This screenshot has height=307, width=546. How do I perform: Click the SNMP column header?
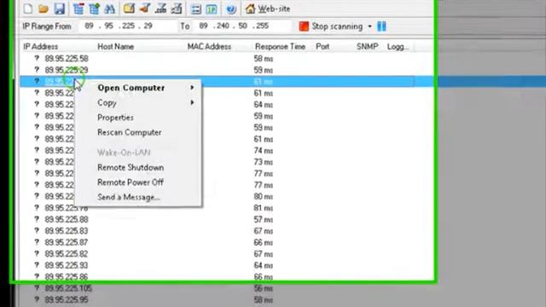point(368,47)
